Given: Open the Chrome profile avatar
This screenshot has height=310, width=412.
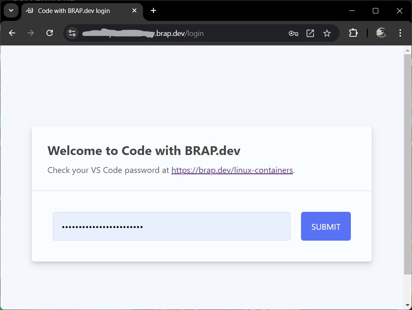Looking at the screenshot, I should pos(381,33).
